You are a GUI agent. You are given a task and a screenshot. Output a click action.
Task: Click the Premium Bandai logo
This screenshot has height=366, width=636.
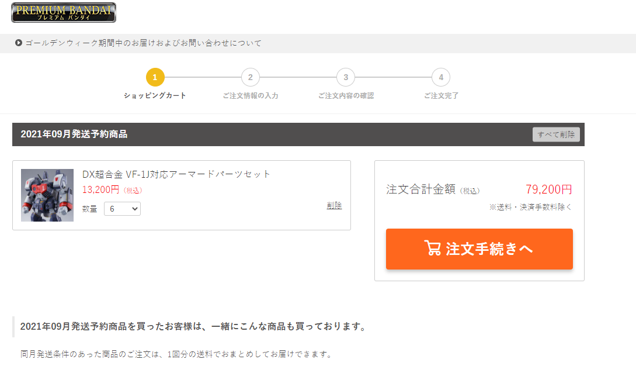64,12
